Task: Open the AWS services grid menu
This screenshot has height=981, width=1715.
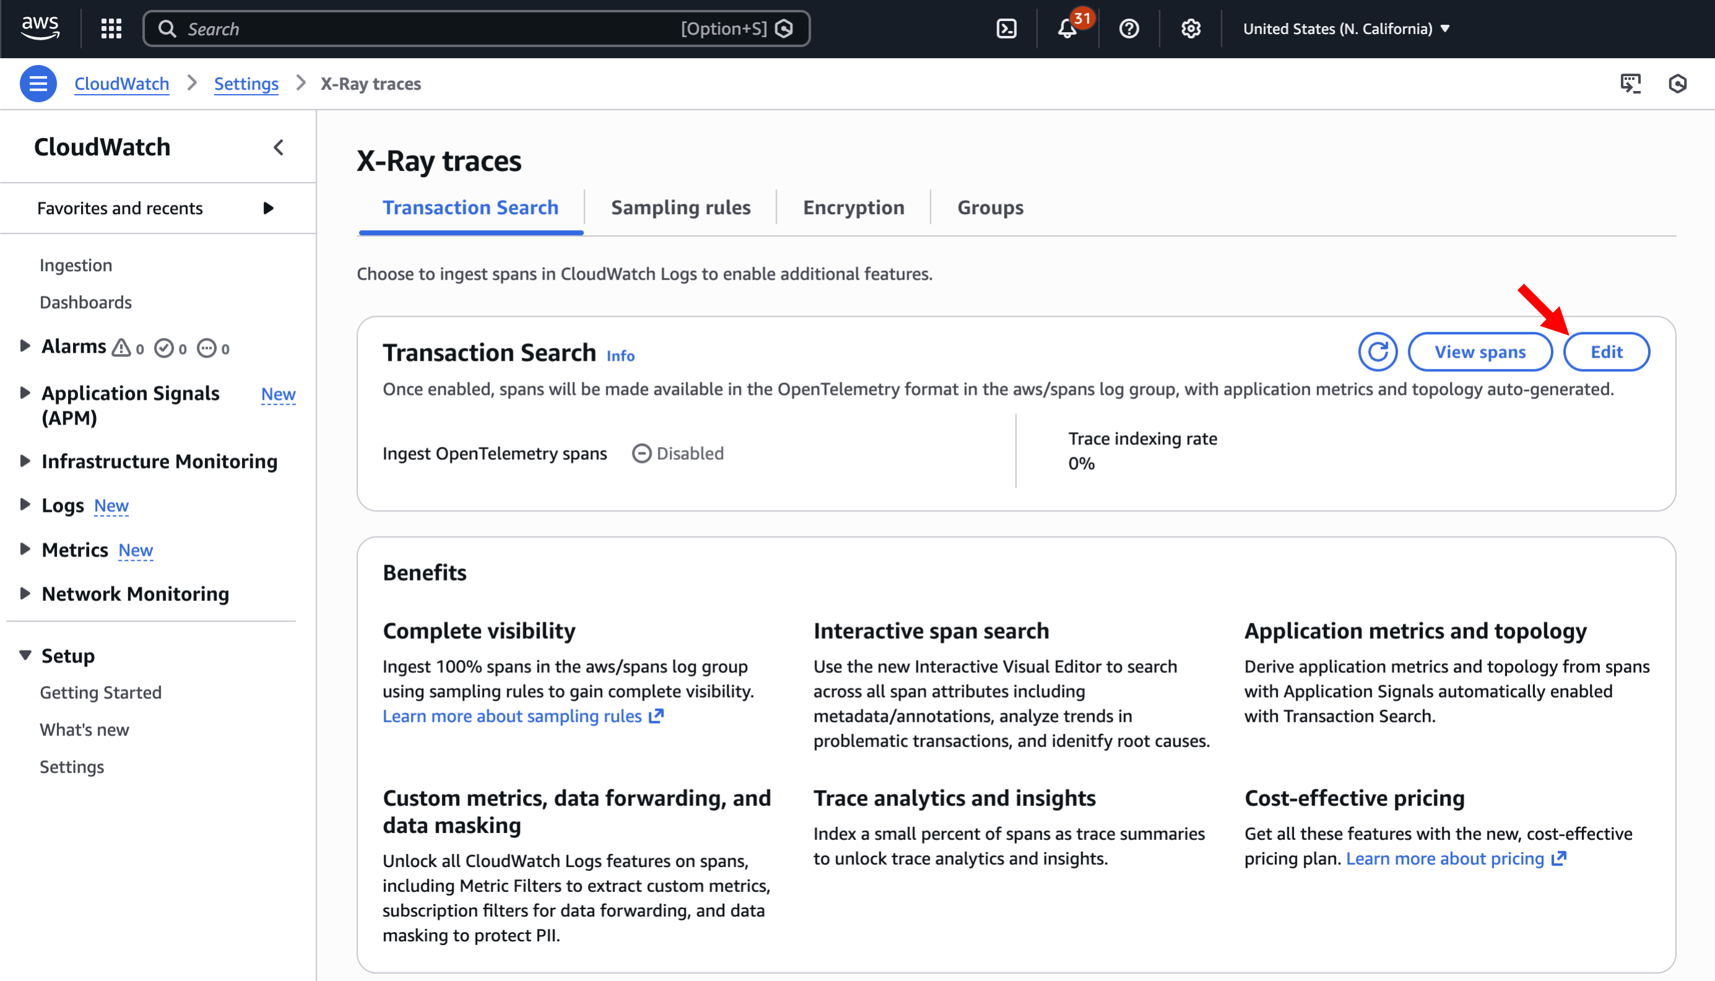Action: [111, 28]
